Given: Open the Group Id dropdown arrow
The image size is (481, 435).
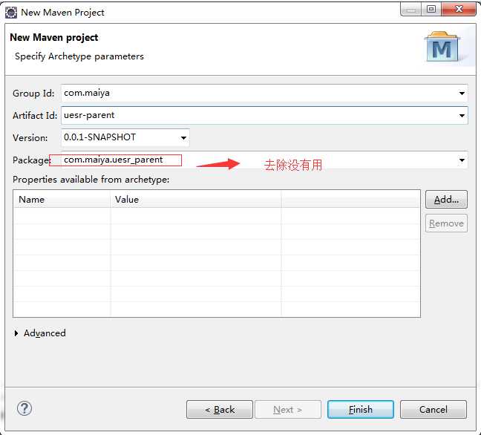Looking at the screenshot, I should pos(462,94).
